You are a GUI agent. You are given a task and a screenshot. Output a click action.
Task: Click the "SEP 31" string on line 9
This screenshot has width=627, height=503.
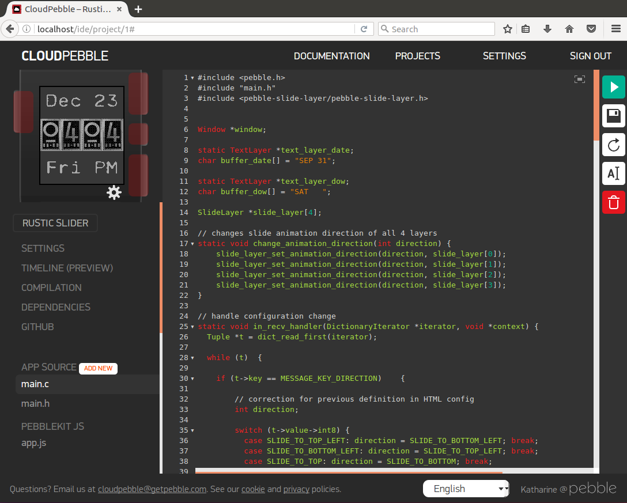point(313,161)
